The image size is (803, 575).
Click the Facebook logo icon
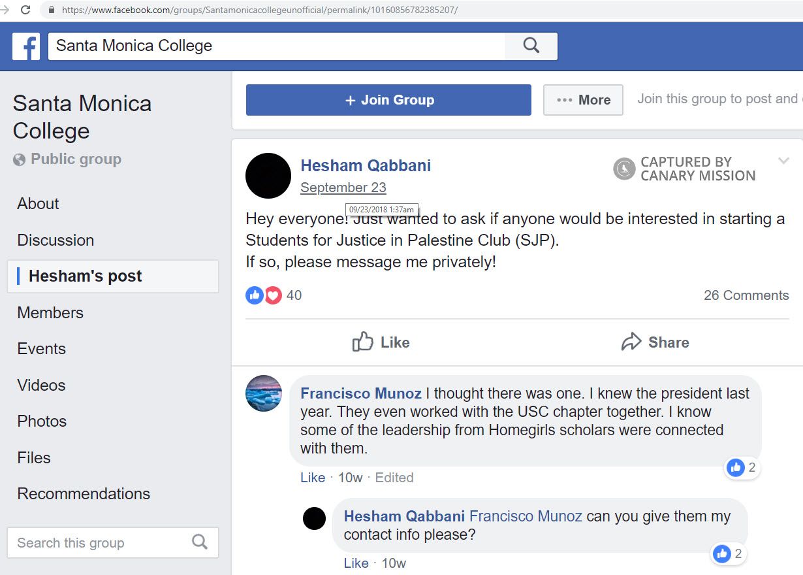click(26, 46)
